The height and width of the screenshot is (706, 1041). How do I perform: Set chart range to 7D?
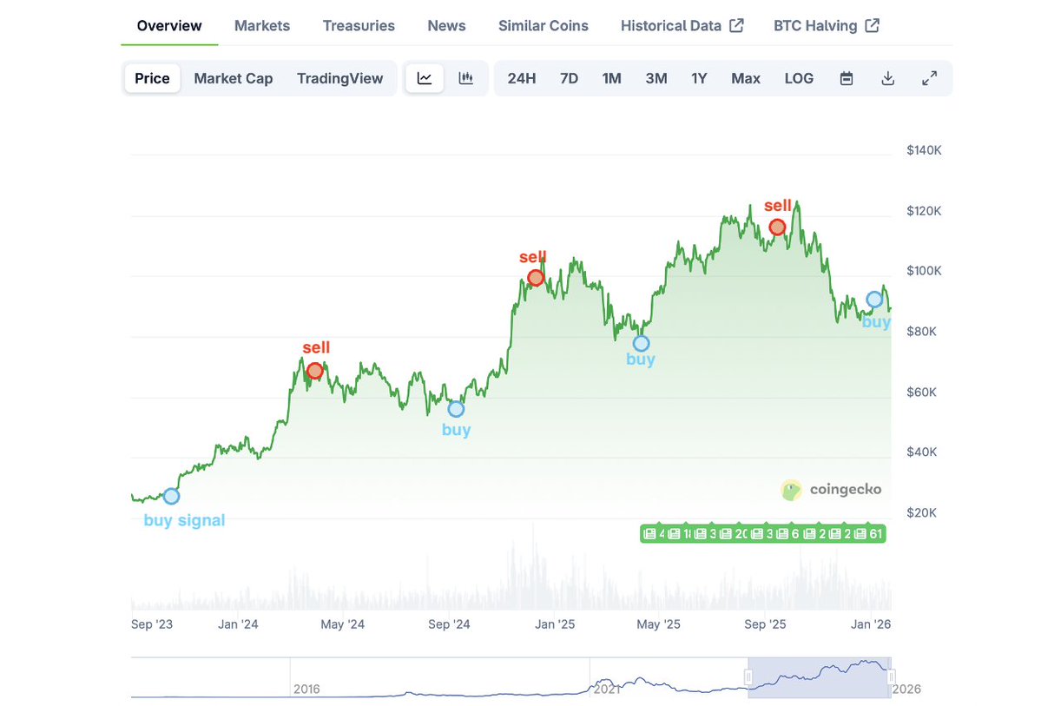(569, 78)
